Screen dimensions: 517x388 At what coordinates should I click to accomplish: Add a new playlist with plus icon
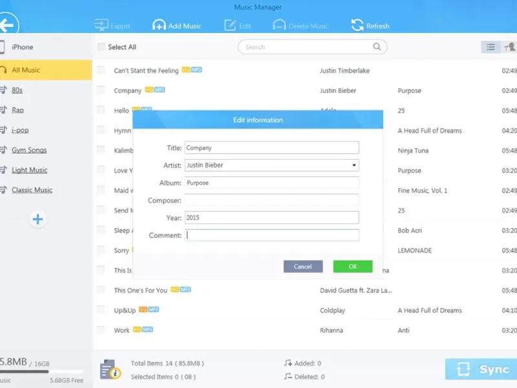coord(37,219)
